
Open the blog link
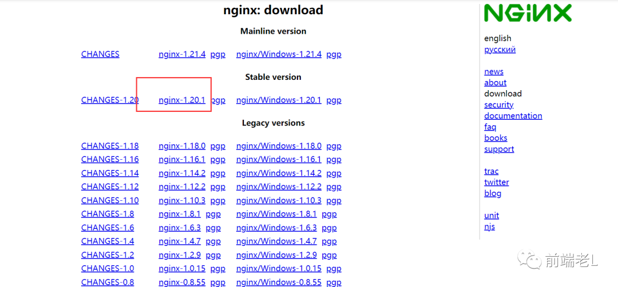(x=493, y=193)
